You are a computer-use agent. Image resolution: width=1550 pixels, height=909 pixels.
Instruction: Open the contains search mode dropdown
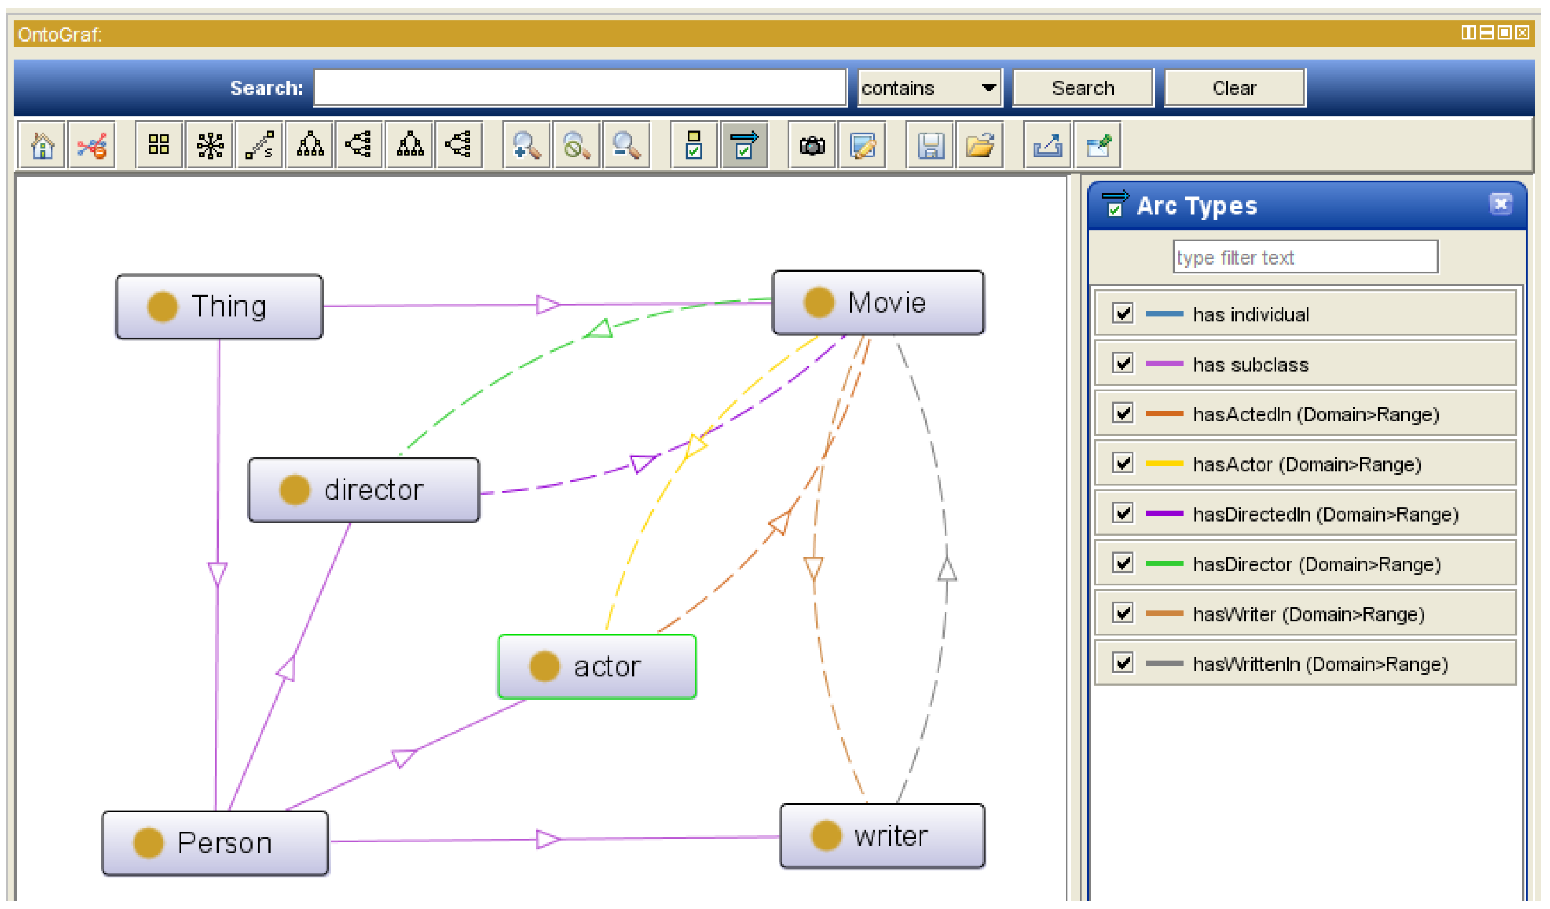coord(929,88)
